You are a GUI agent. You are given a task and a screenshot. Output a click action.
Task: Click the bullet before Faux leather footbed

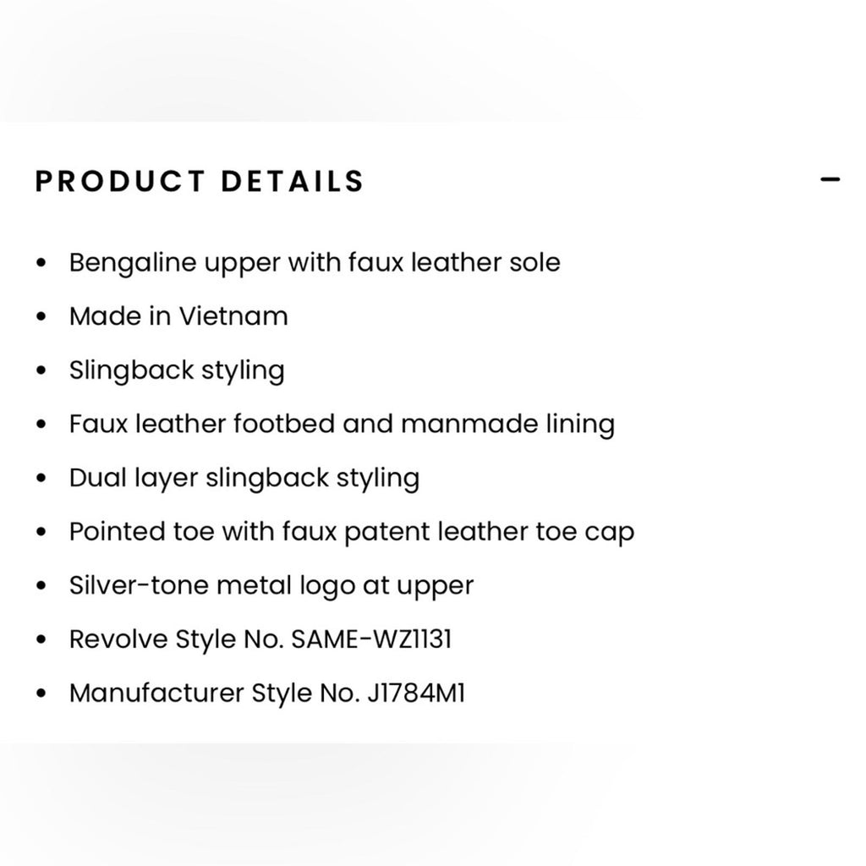pyautogui.click(x=41, y=425)
